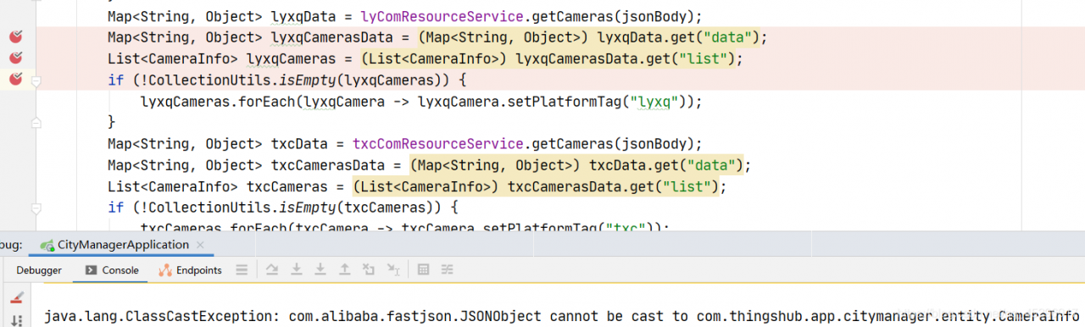Switch to the Debugger tab

39,270
